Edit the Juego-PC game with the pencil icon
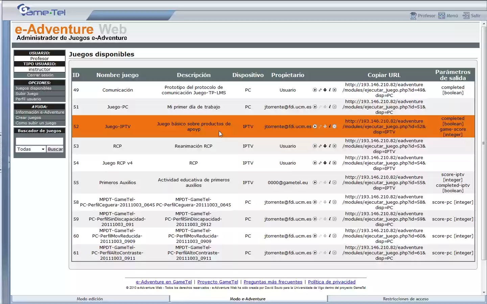 [x=320, y=107]
